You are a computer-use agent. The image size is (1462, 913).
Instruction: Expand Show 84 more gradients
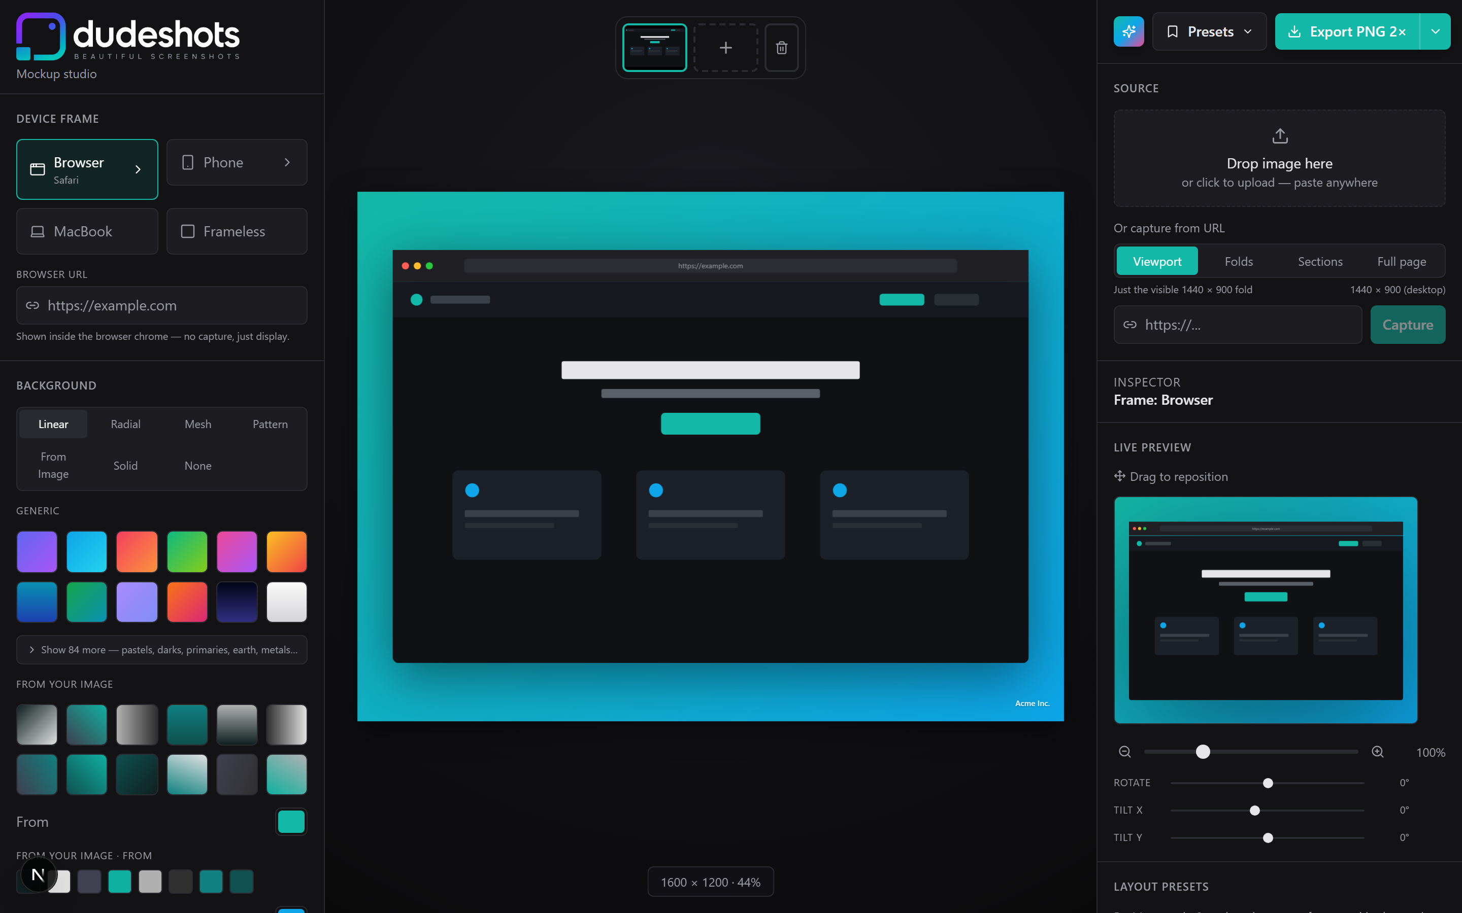point(162,650)
